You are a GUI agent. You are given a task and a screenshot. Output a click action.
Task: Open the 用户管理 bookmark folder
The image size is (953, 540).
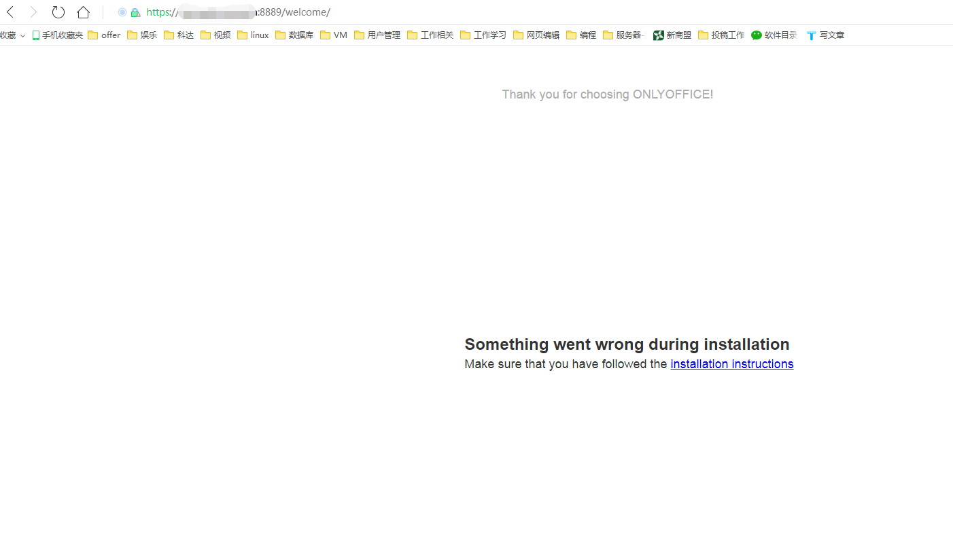(377, 35)
